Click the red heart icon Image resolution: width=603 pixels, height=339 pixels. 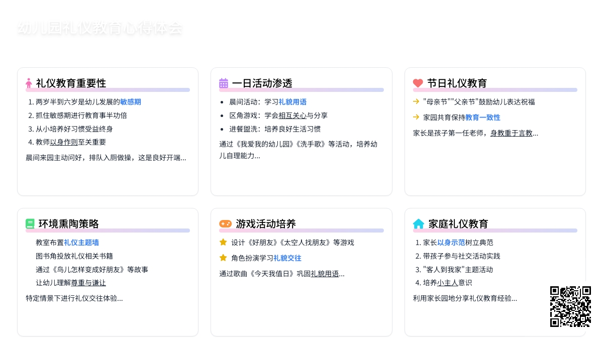pyautogui.click(x=418, y=83)
